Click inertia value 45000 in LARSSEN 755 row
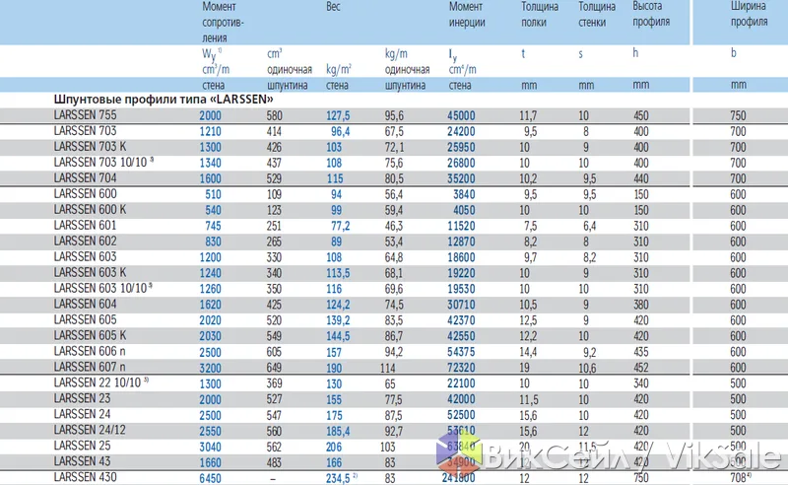The width and height of the screenshot is (788, 485). (461, 115)
